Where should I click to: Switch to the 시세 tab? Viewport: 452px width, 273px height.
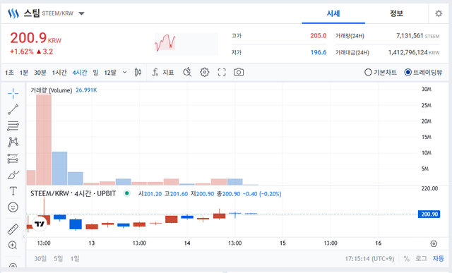pos(333,13)
